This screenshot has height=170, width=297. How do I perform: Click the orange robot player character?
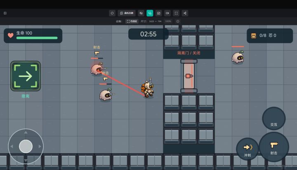[148, 88]
